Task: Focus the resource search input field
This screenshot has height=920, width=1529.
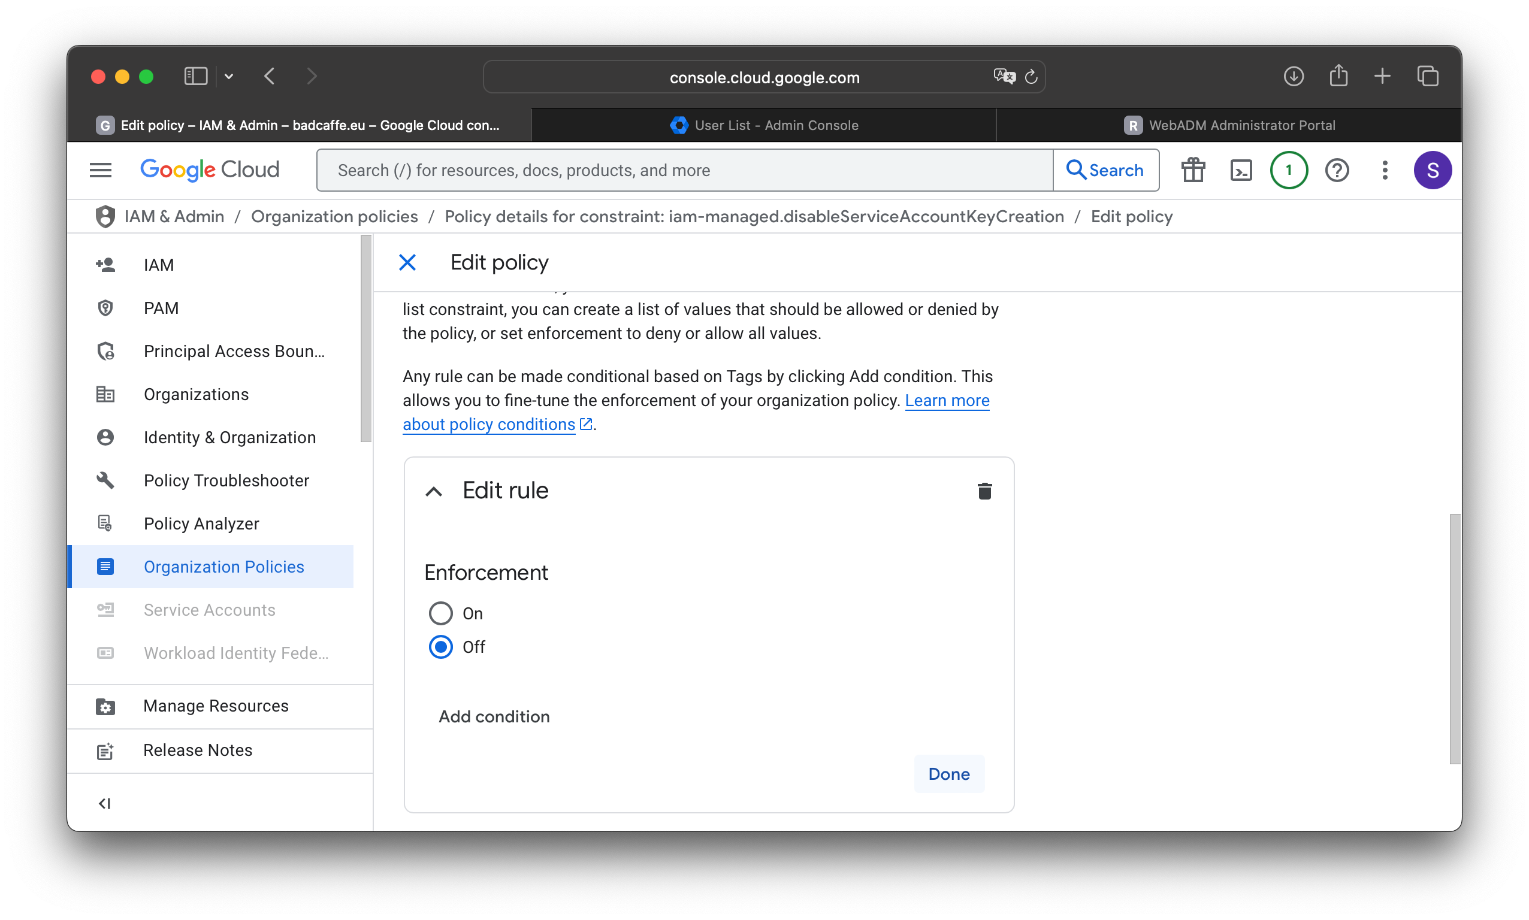Action: [685, 170]
